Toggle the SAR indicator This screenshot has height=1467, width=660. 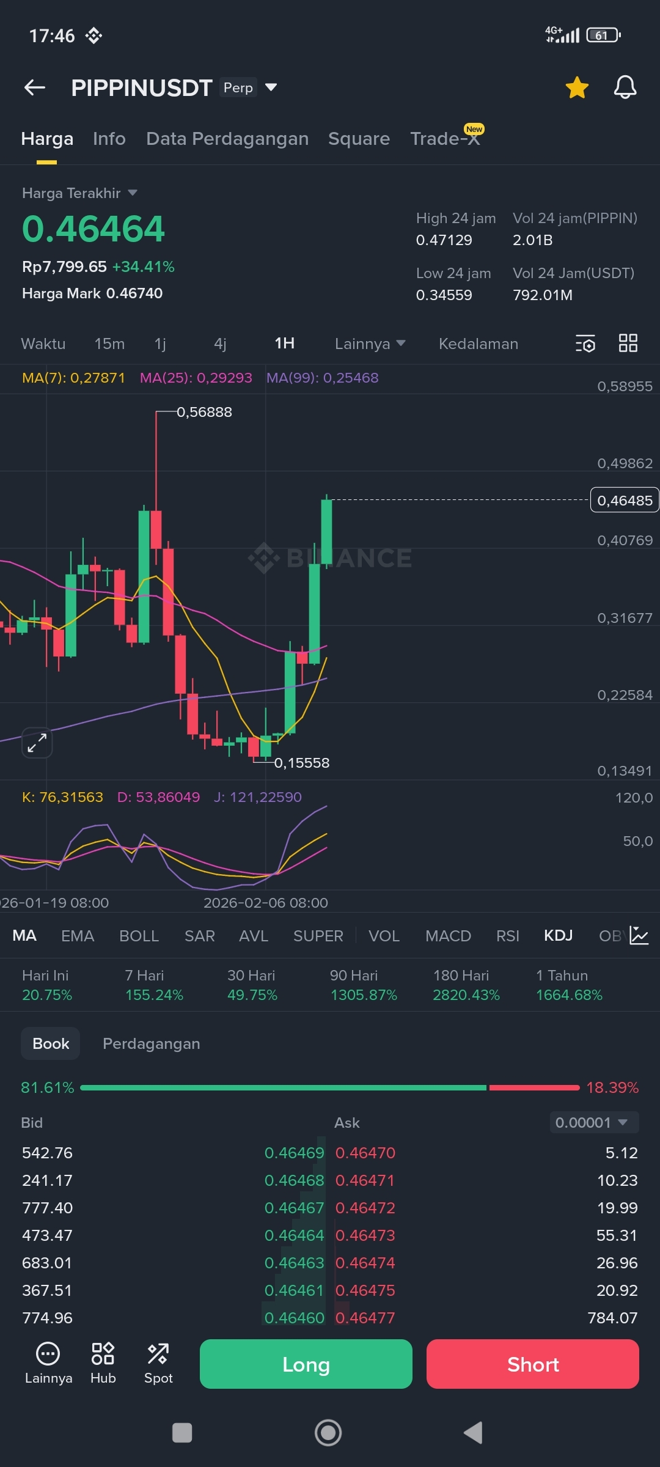200,936
